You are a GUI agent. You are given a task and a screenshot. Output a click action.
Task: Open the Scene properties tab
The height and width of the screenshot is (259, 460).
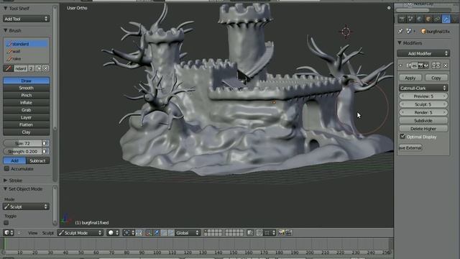[x=410, y=19]
